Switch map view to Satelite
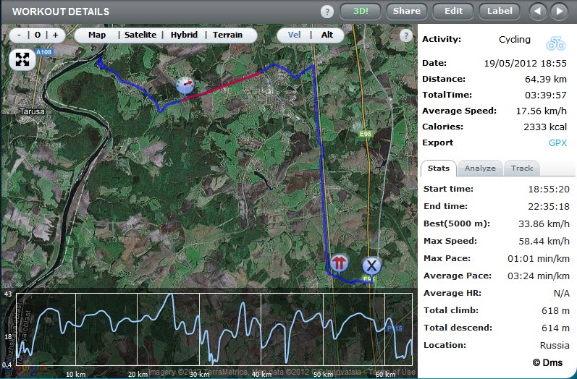Viewport: 577px width, 379px height. click(x=140, y=35)
